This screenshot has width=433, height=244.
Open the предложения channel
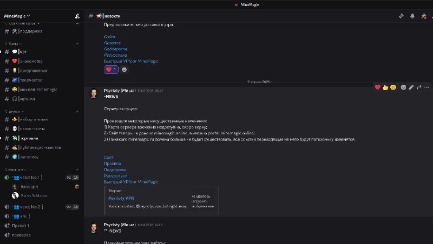click(42, 71)
